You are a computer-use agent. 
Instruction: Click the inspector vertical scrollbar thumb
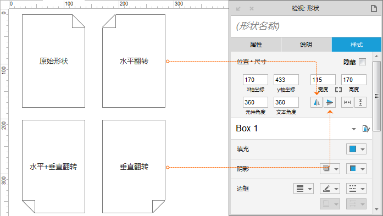(376, 96)
